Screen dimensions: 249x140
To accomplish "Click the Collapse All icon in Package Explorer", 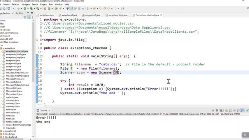I will tap(25, 17).
